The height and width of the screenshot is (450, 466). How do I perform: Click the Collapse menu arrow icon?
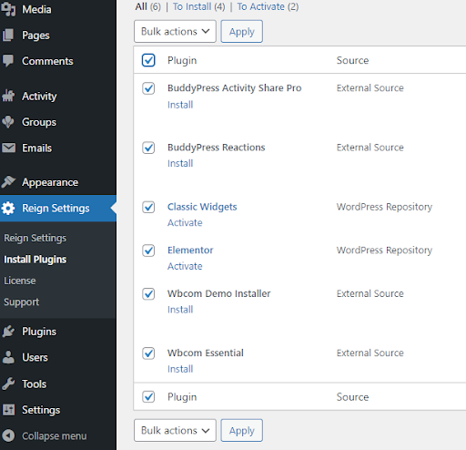[x=8, y=435]
